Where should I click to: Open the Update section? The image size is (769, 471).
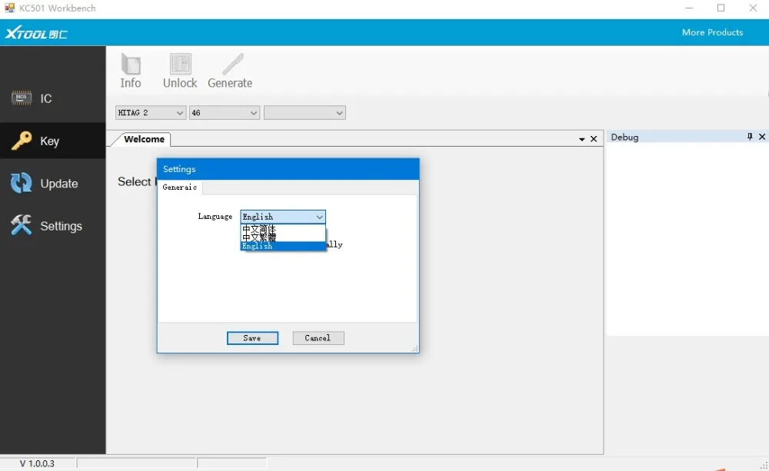(x=52, y=184)
